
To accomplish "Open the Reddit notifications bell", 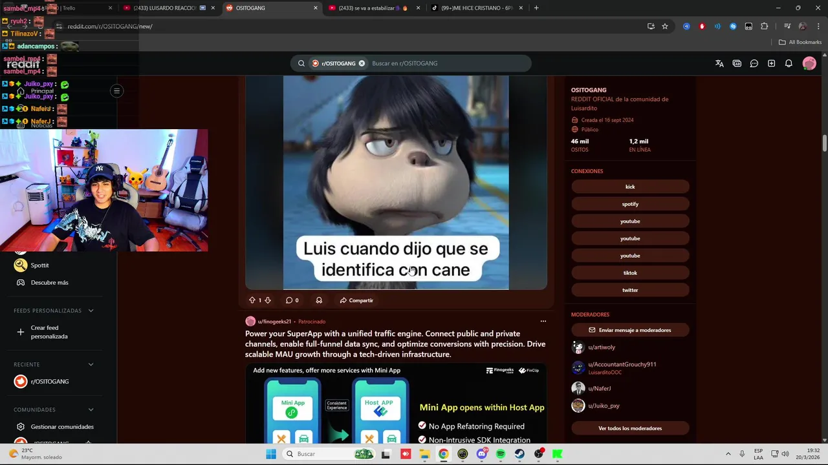I will (789, 63).
